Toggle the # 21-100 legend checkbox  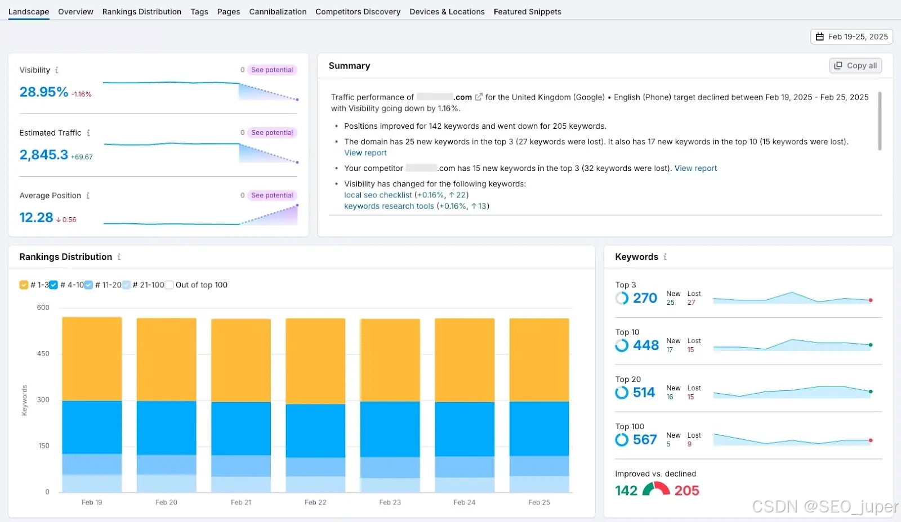126,285
